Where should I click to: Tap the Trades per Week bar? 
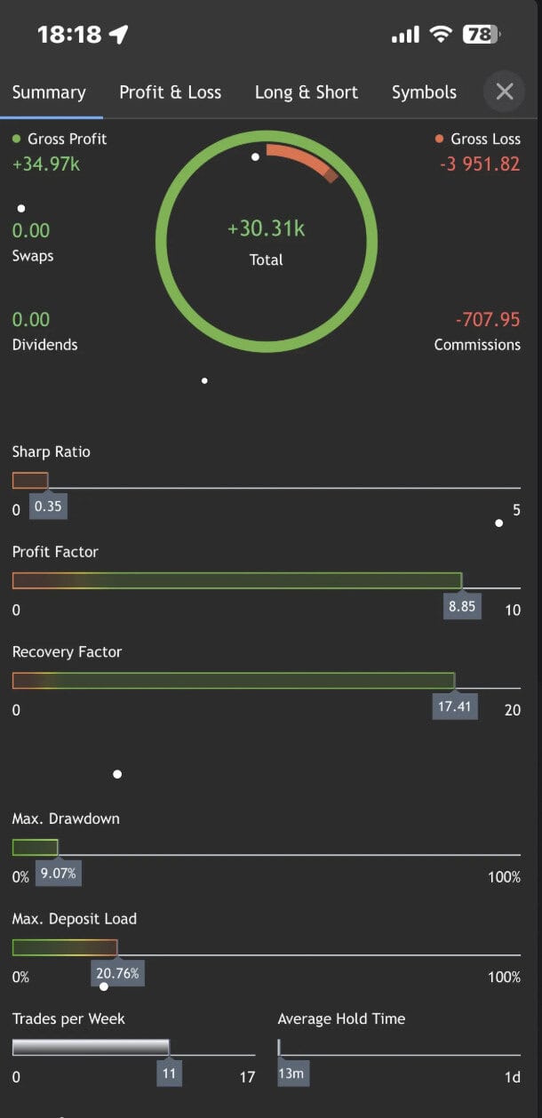tap(90, 1047)
